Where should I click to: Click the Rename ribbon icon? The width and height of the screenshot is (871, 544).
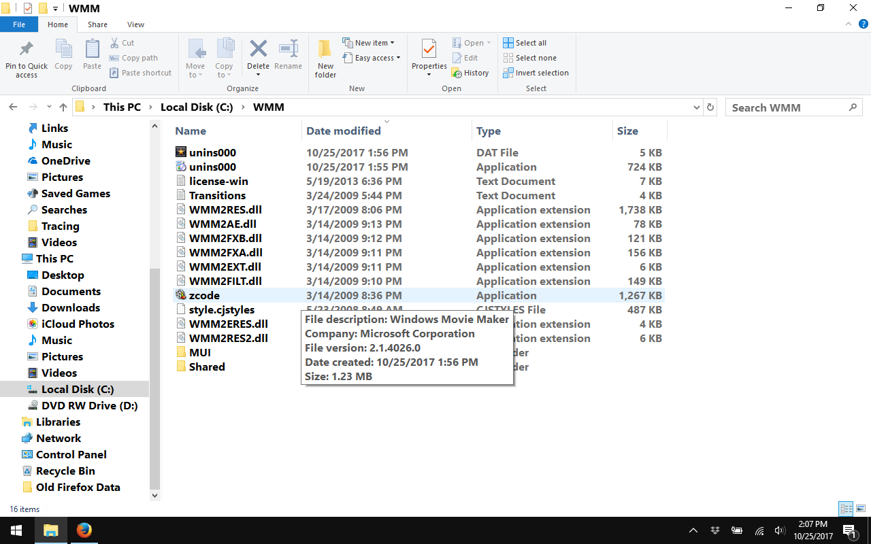[289, 49]
